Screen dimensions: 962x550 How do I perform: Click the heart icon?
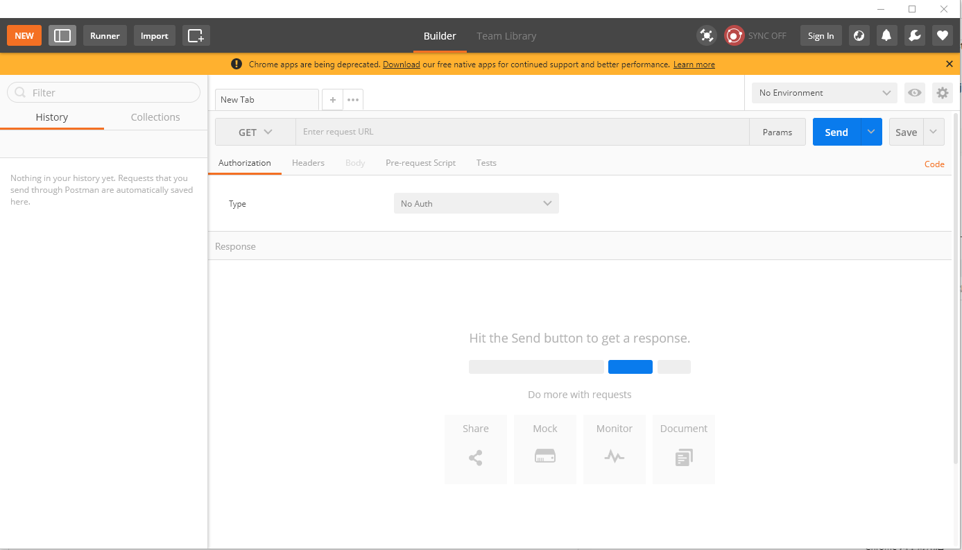coord(942,35)
